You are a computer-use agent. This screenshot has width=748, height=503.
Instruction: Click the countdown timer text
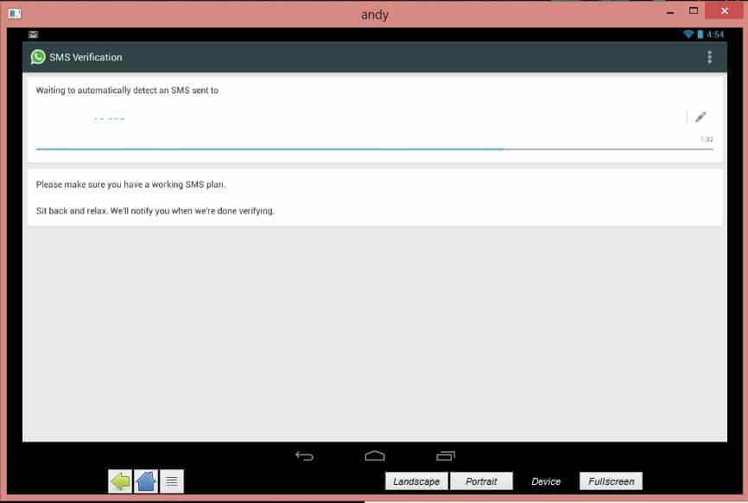pos(707,139)
